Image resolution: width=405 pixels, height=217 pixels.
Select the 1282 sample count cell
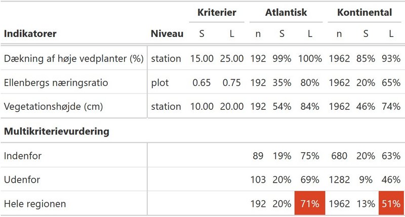coord(339,180)
